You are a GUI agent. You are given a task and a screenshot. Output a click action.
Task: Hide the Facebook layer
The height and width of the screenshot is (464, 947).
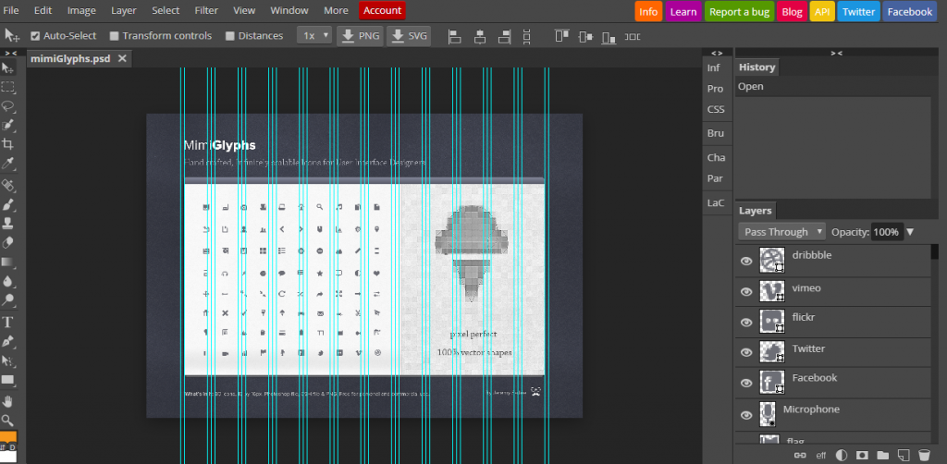pyautogui.click(x=746, y=383)
